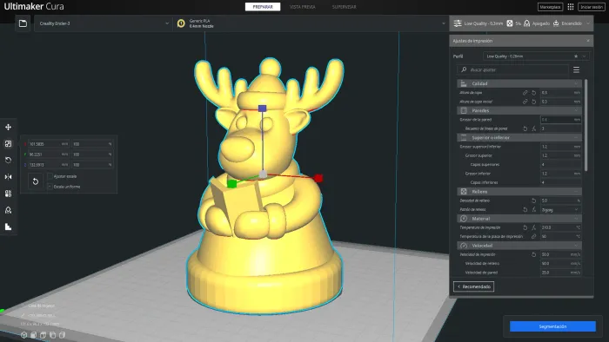The image size is (609, 342).
Task: Select the Rotate tool in left toolbar
Action: pyautogui.click(x=8, y=160)
